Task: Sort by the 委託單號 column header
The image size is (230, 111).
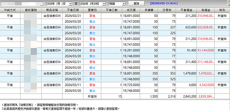Action: tap(31, 10)
